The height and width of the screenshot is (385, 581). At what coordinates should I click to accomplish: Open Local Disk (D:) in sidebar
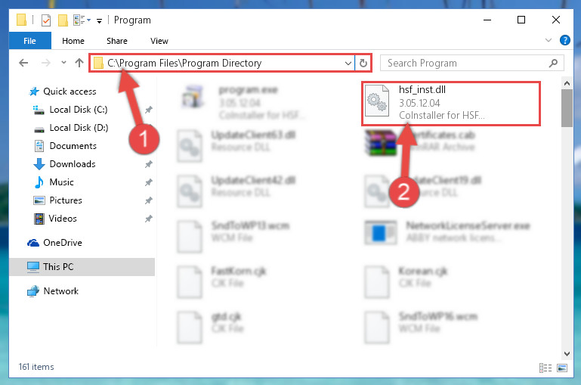(79, 128)
